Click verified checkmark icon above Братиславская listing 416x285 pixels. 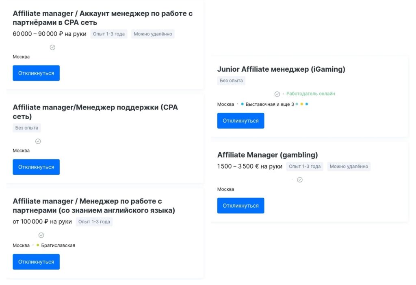pos(41,235)
